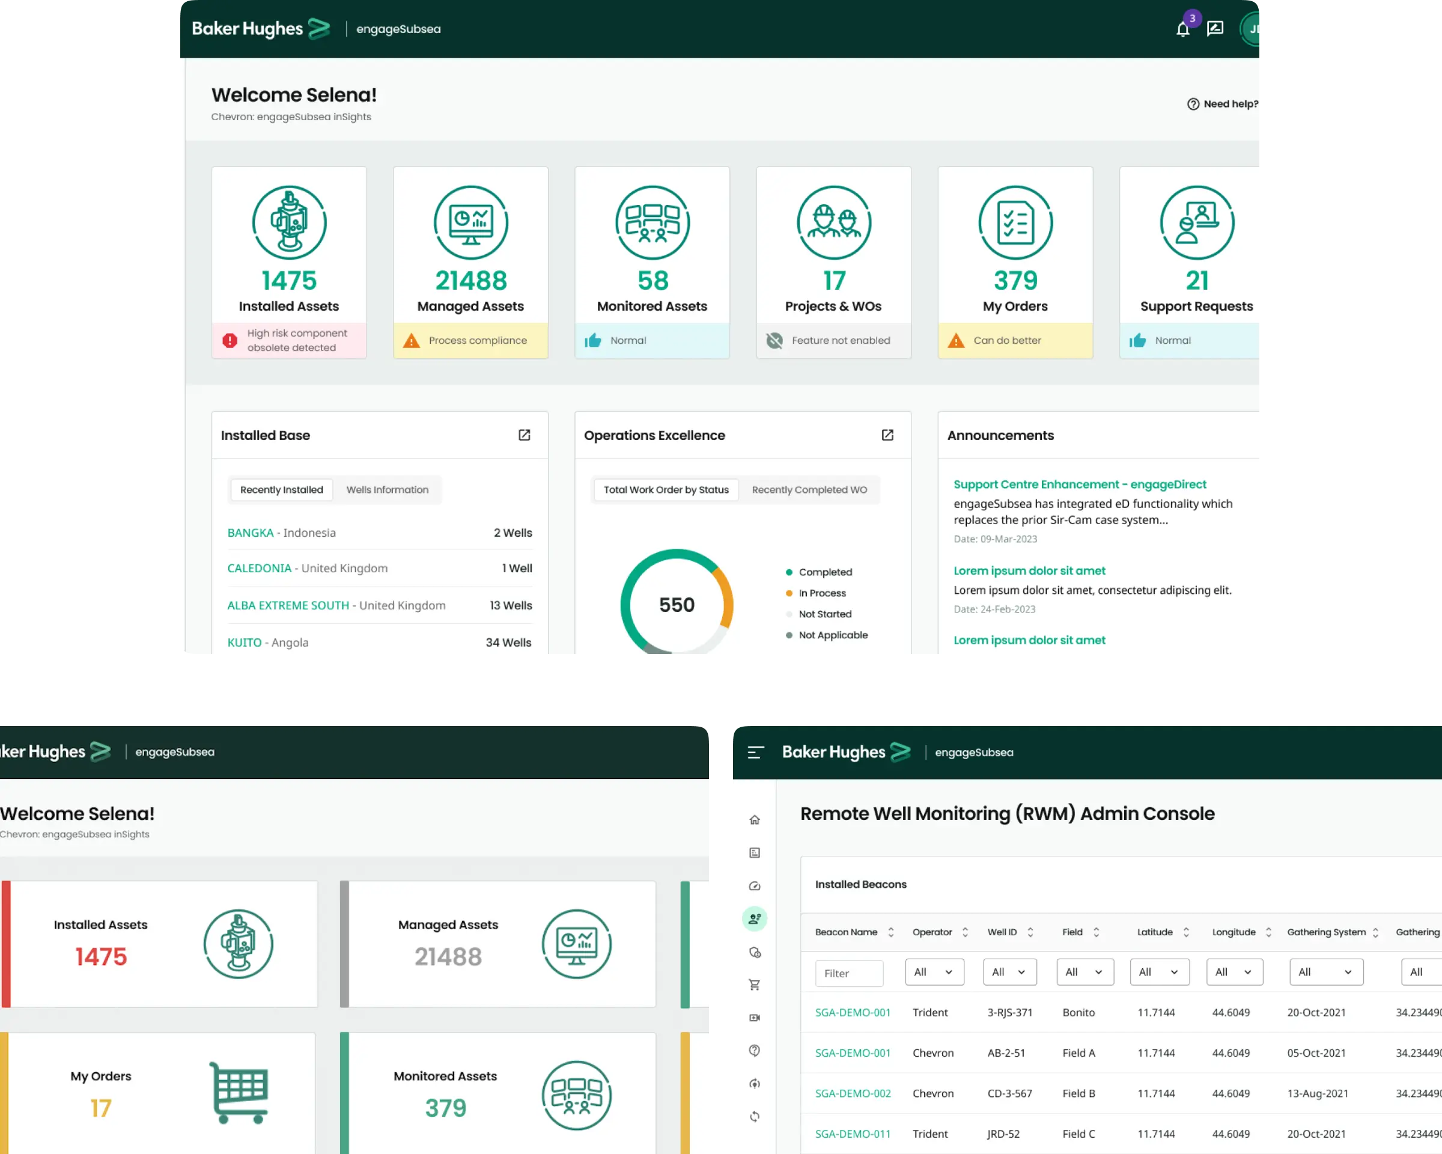The width and height of the screenshot is (1442, 1154).
Task: Open the sidebar shopping cart icon
Action: pos(755,985)
